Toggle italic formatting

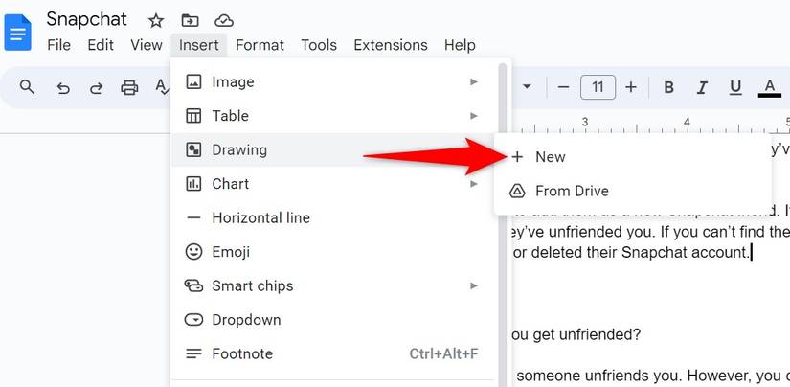coord(702,87)
